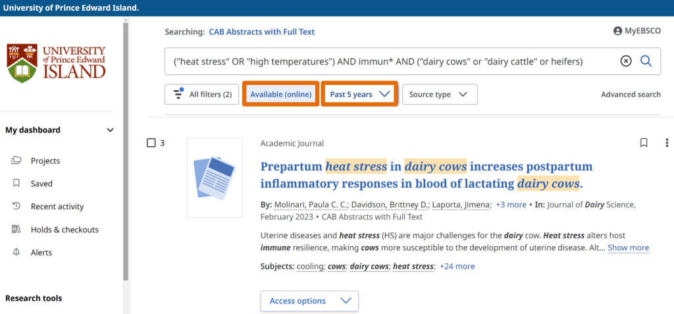Screen dimensions: 674x314
Task: Open the Projects folder icon in dashboard
Action: pyautogui.click(x=16, y=161)
